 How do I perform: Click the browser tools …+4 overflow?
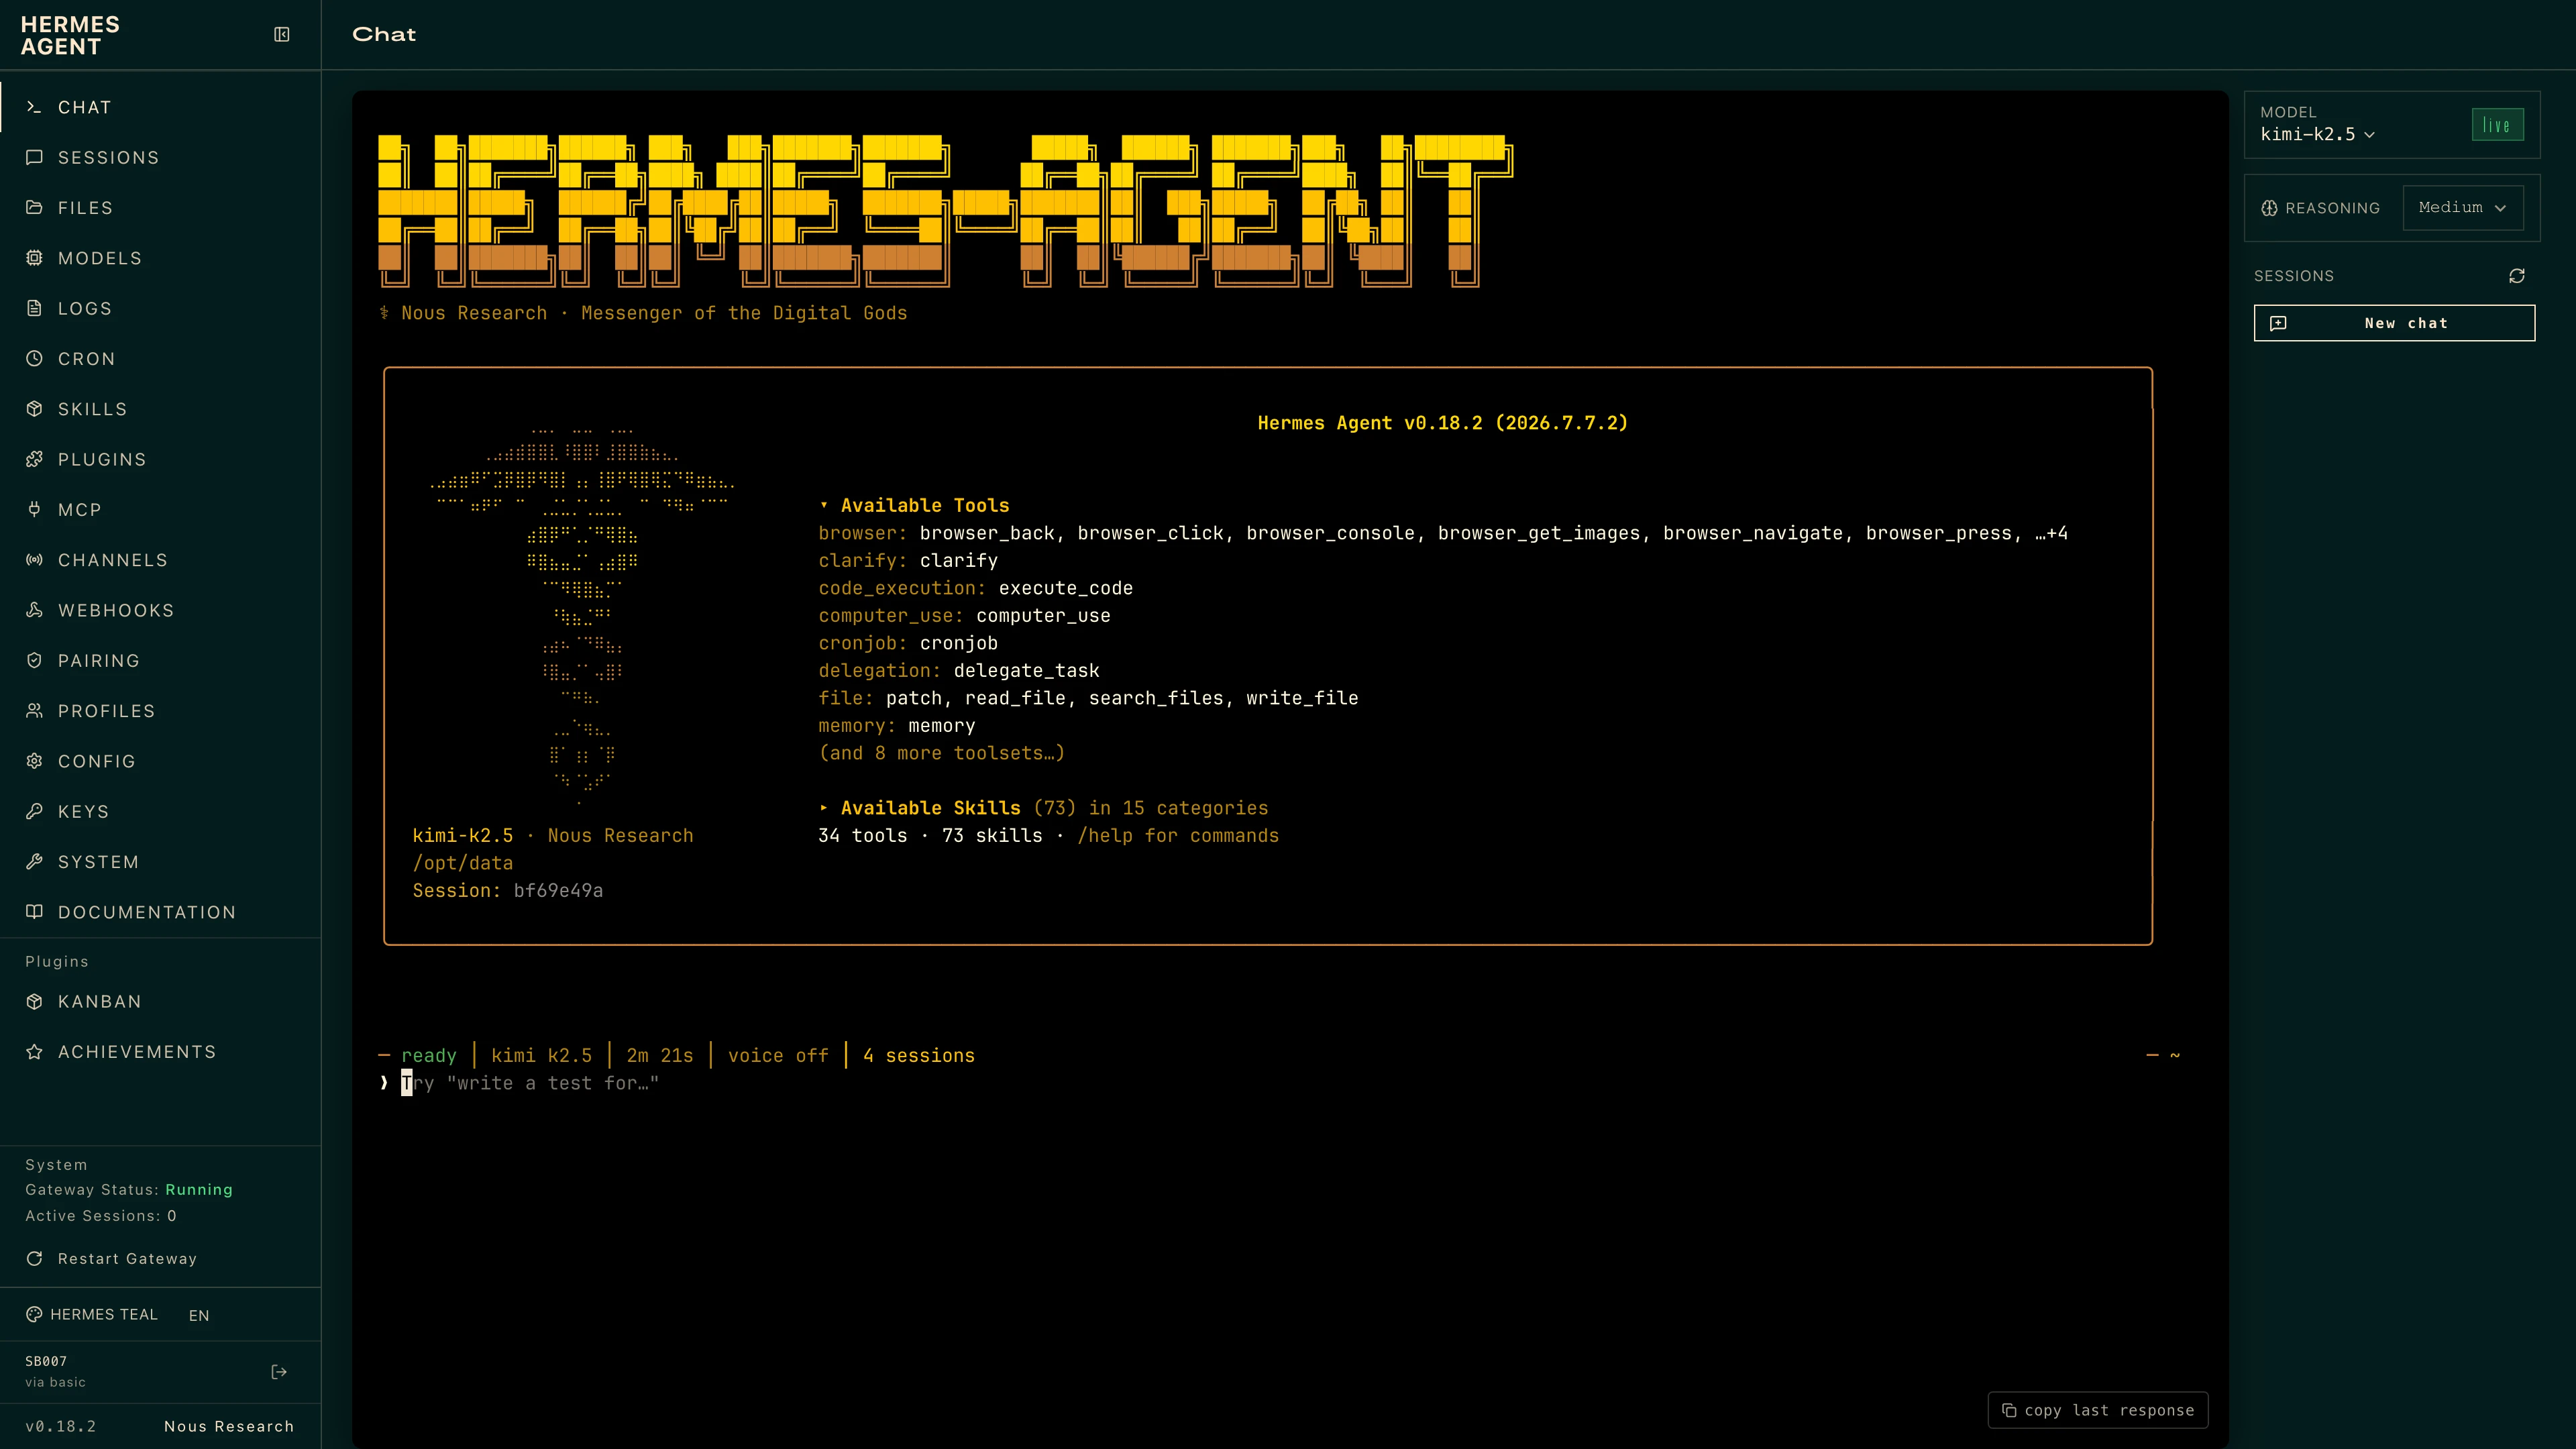click(2051, 534)
